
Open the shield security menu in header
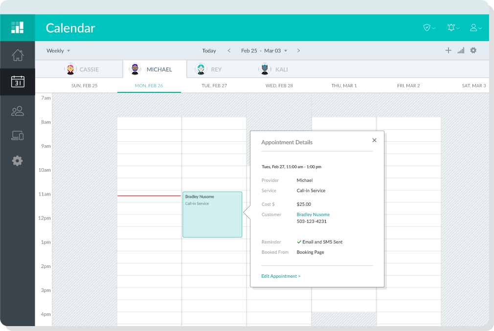pos(429,28)
